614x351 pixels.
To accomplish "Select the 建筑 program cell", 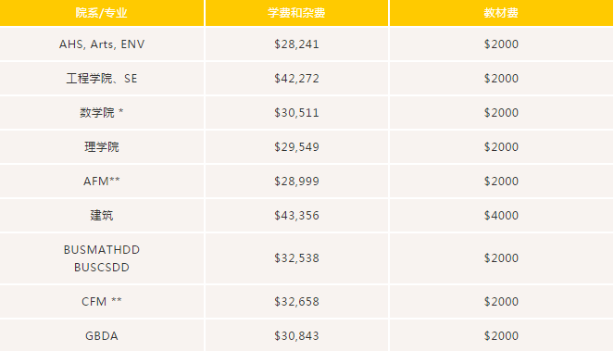I will tap(102, 216).
